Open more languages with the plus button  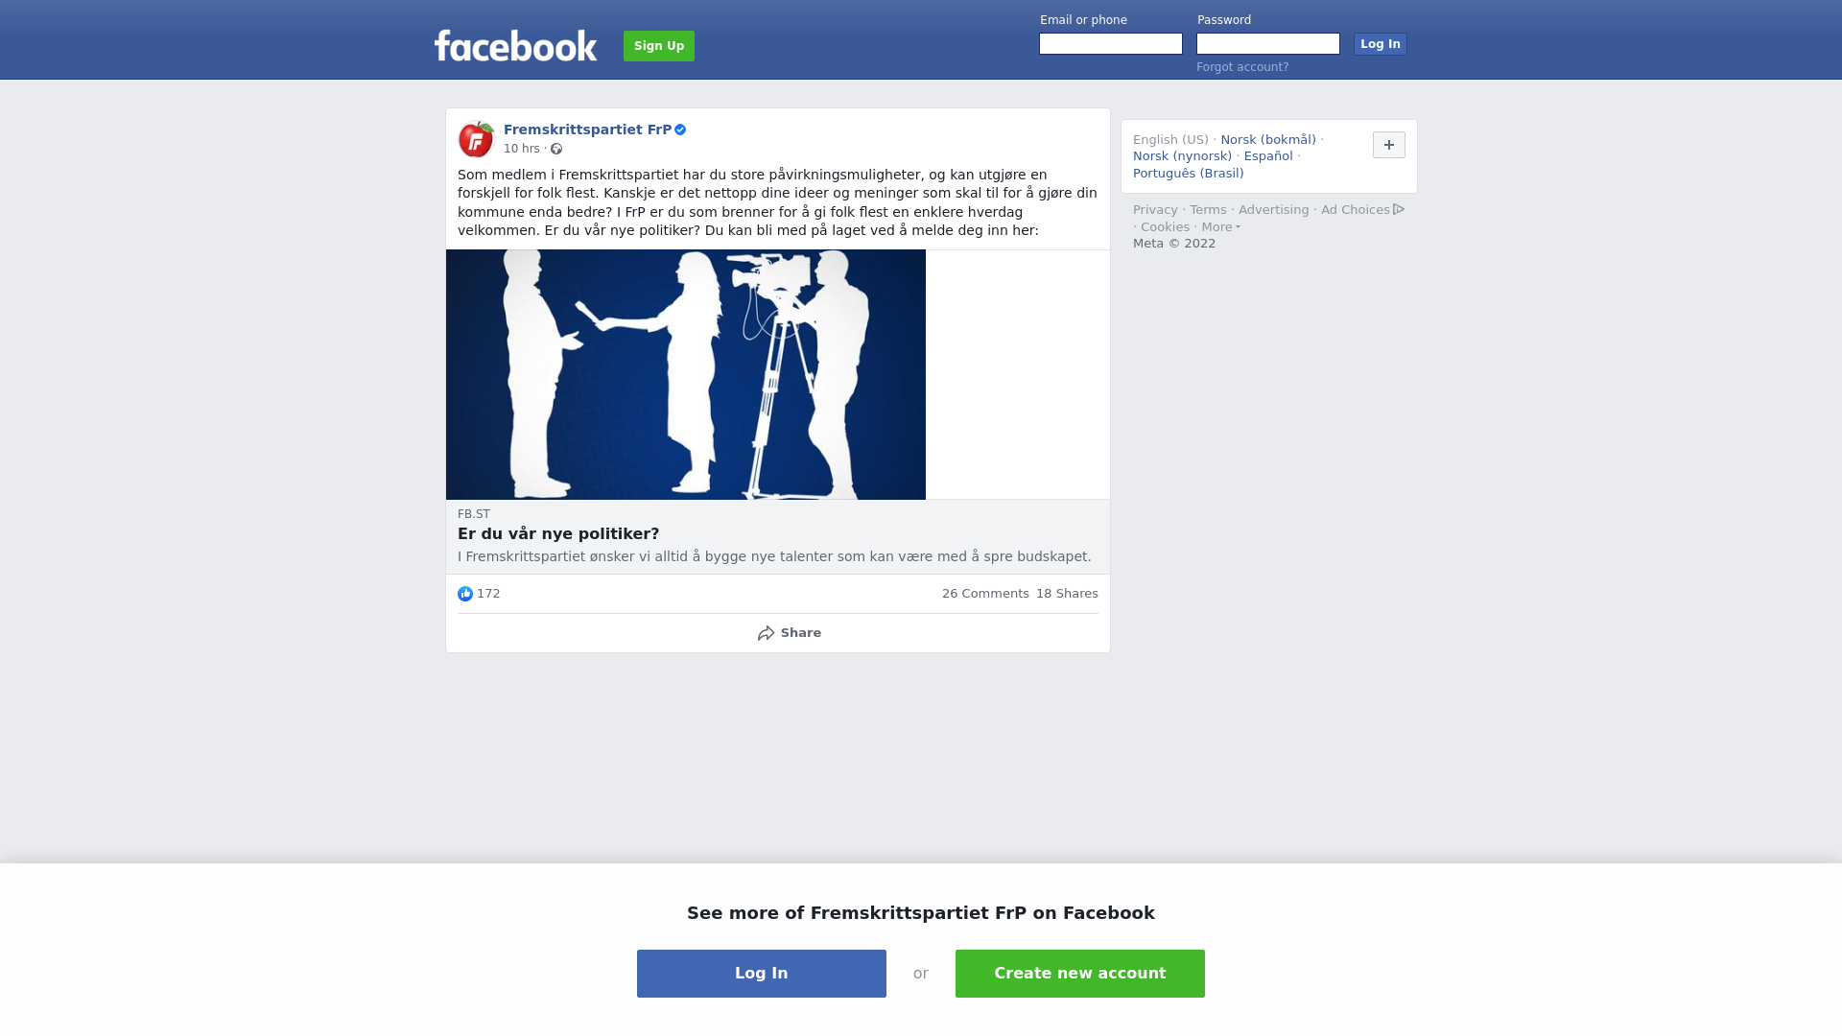1389,145
